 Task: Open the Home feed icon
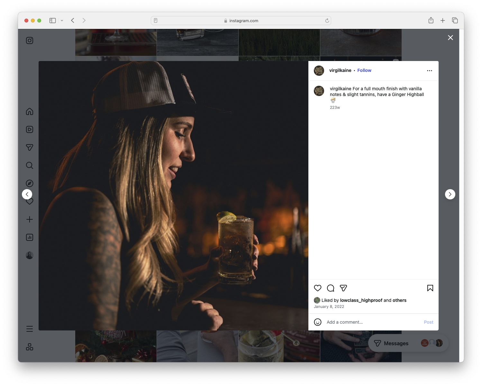click(x=30, y=111)
